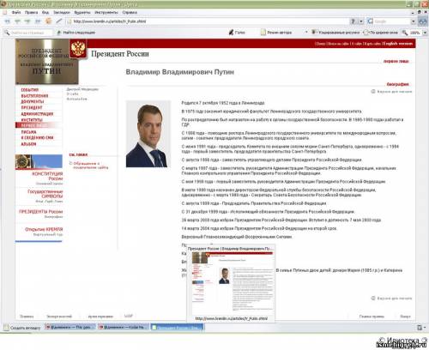Toggle Режим автора author mode

(276, 33)
